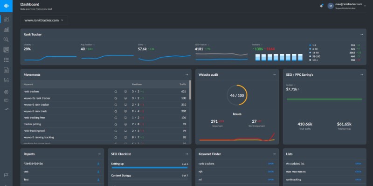Click OPEN for njh keyword
Image resolution: width=373 pixels, height=186 pixels.
point(271,172)
